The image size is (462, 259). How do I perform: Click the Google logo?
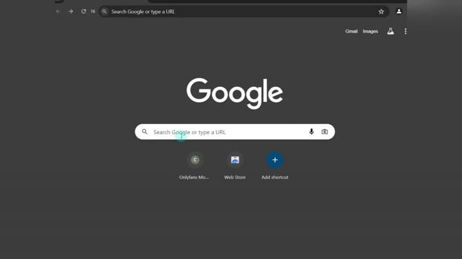click(235, 93)
